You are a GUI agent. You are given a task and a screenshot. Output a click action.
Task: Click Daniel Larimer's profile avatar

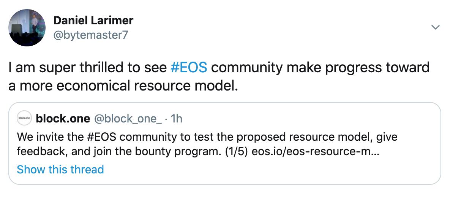27,28
